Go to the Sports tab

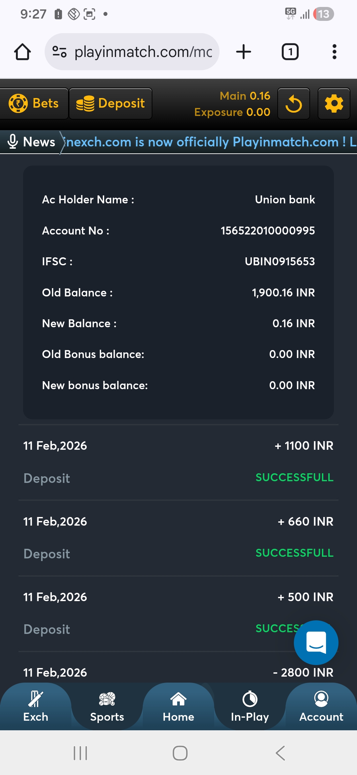coord(107,707)
